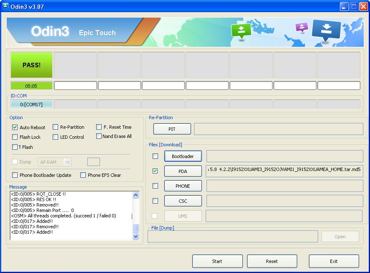Click the PDA file path field
Viewport: 370px width, 273px height.
(x=284, y=171)
